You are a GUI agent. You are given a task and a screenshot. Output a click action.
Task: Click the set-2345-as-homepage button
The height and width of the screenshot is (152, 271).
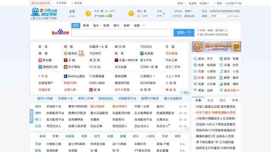41,3
